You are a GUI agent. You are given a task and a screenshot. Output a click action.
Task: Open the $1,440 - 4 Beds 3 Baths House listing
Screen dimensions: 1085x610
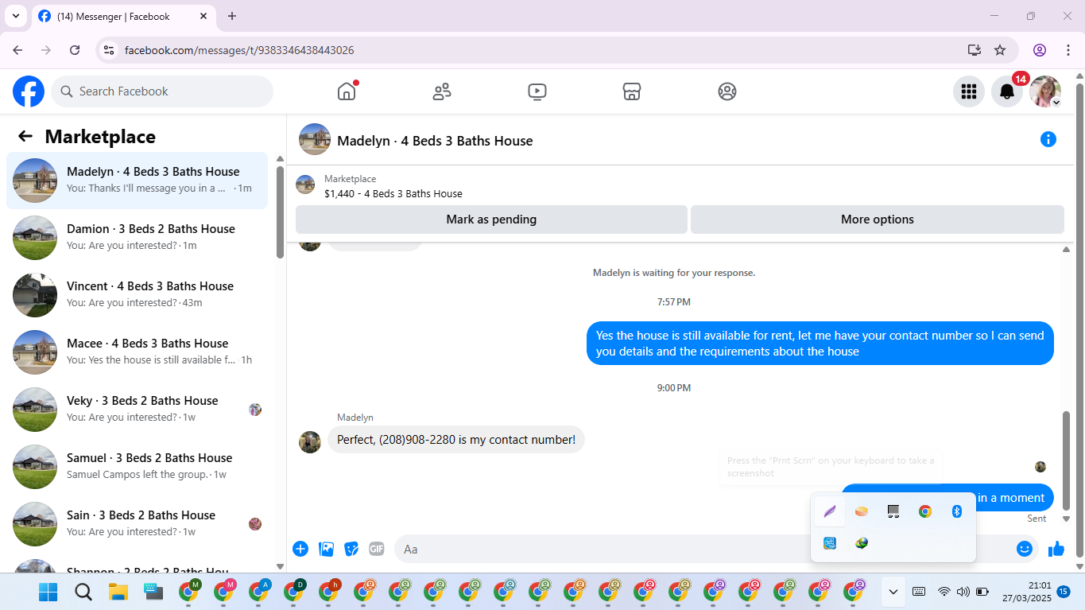point(393,193)
